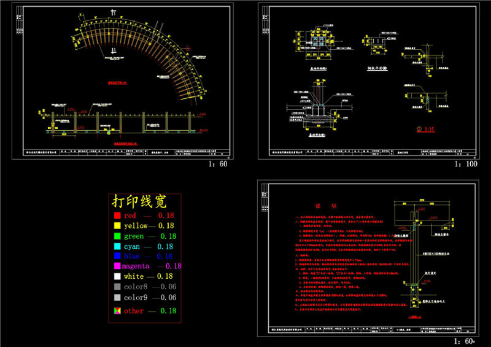Click the red 1:15 detail scale label

425,130
